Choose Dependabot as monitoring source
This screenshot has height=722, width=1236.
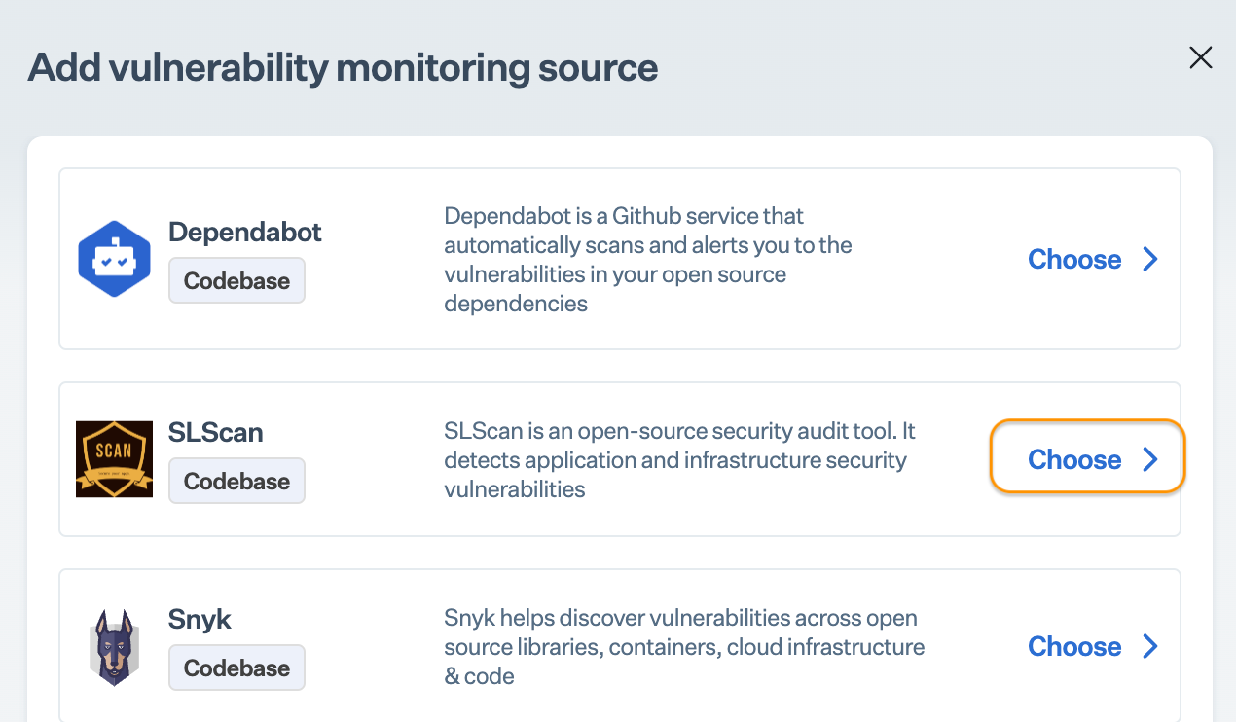point(1093,259)
